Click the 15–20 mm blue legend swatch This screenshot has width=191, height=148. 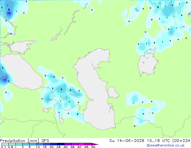pyautogui.click(x=47, y=144)
